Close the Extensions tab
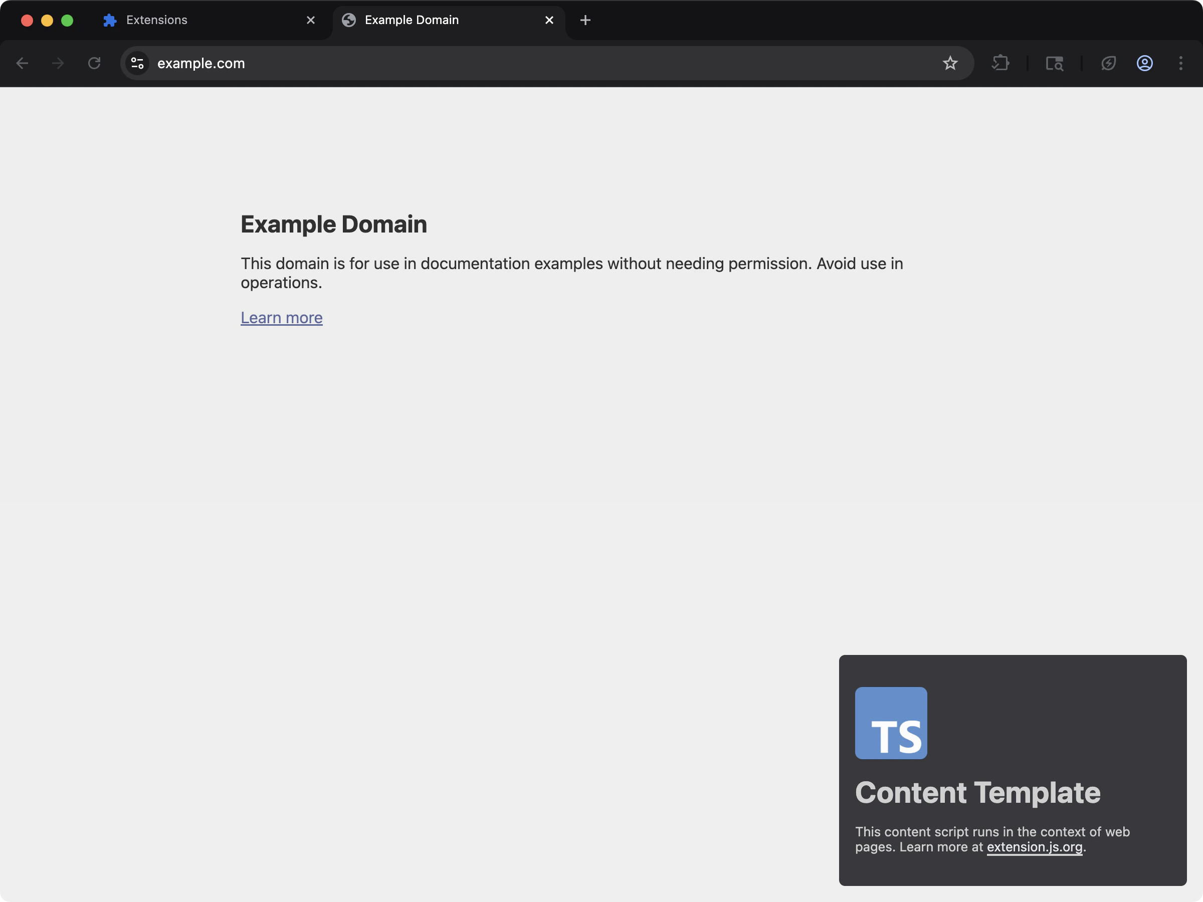Image resolution: width=1203 pixels, height=902 pixels. click(x=311, y=20)
